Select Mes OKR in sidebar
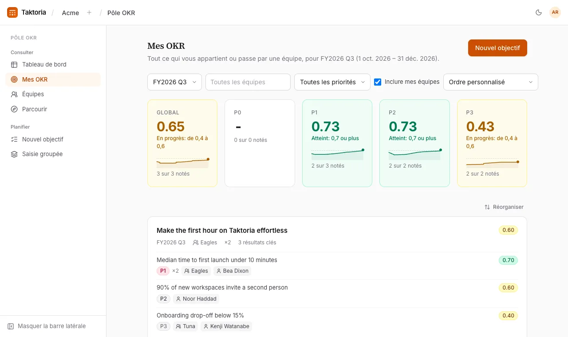Viewport: 568px width, 337px height. (53, 79)
